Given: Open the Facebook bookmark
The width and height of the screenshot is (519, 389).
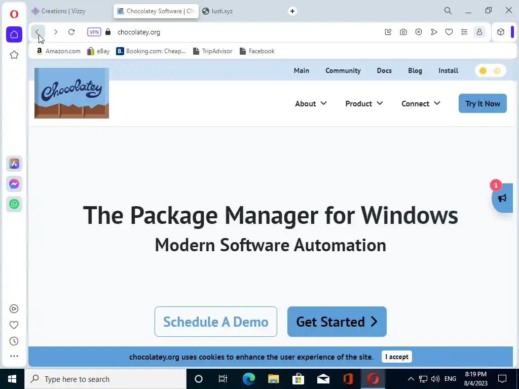Looking at the screenshot, I should [257, 51].
